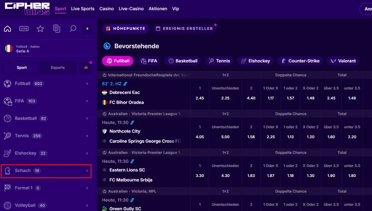The image size is (372, 211).
Task: Open Casino in top menu
Action: point(106,9)
